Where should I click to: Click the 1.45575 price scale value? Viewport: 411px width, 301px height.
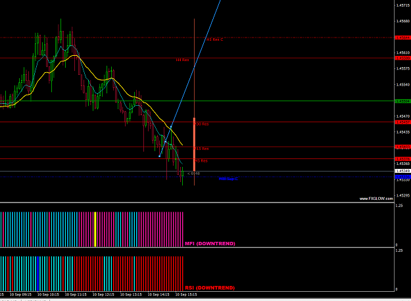tap(403, 68)
